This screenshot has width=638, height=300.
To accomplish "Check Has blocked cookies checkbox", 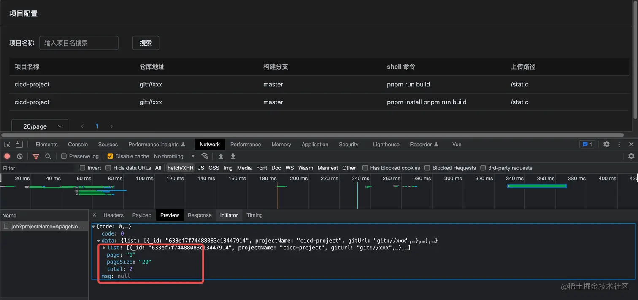I will point(365,168).
